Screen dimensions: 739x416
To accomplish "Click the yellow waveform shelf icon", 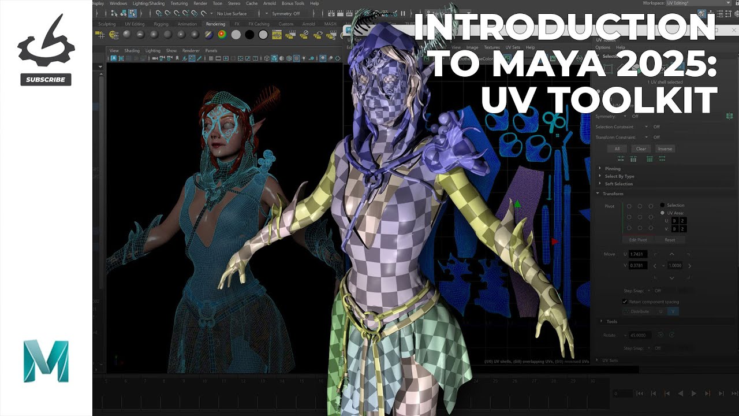I will 277,35.
